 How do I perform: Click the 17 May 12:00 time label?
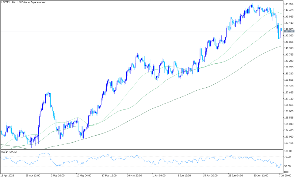(109, 176)
